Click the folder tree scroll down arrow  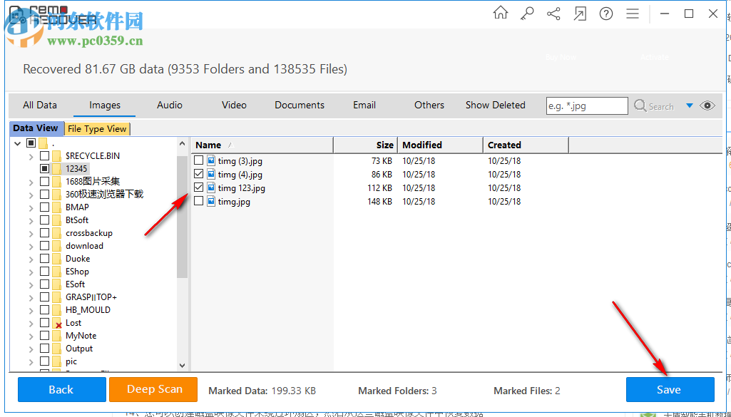pos(183,366)
